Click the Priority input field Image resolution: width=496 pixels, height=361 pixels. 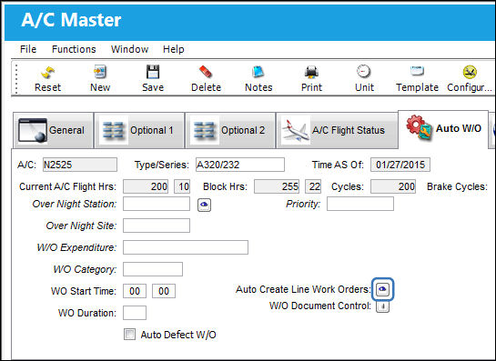[x=360, y=204]
